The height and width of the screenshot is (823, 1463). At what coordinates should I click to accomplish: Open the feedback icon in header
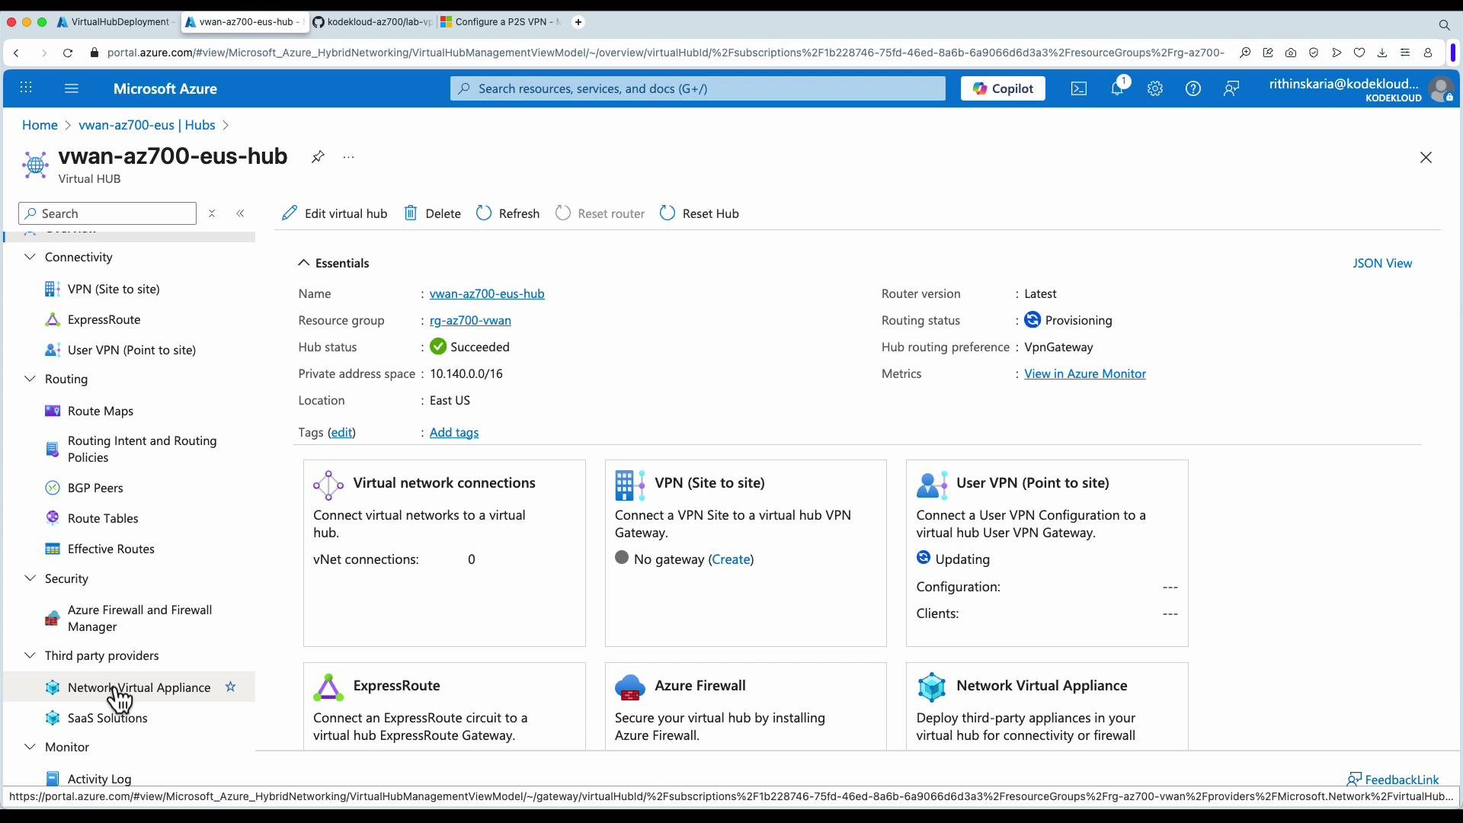pyautogui.click(x=1231, y=88)
